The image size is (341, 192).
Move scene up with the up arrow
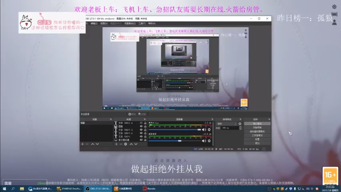pyautogui.click(x=93, y=144)
